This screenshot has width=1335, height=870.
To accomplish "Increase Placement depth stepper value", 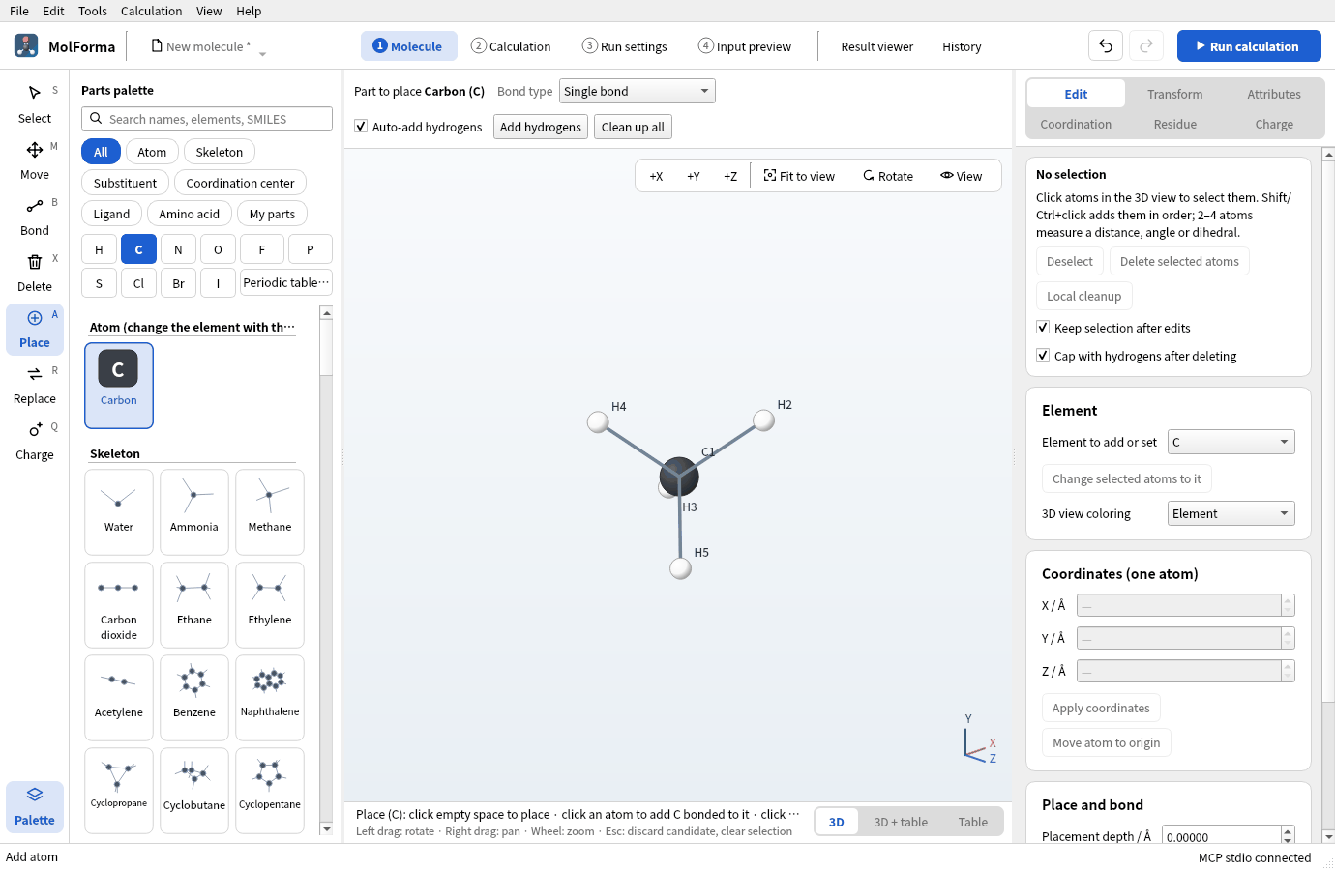I will [x=1288, y=831].
